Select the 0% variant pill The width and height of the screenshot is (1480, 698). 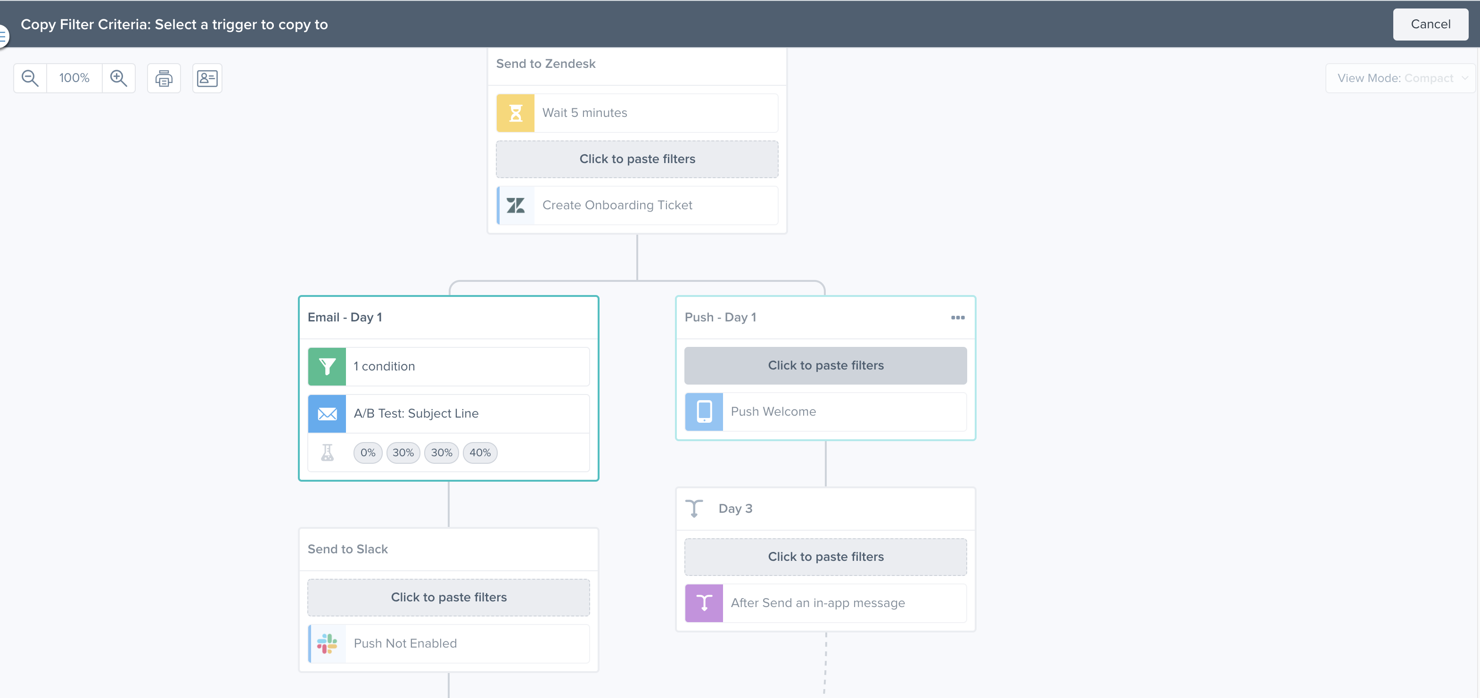coord(368,453)
